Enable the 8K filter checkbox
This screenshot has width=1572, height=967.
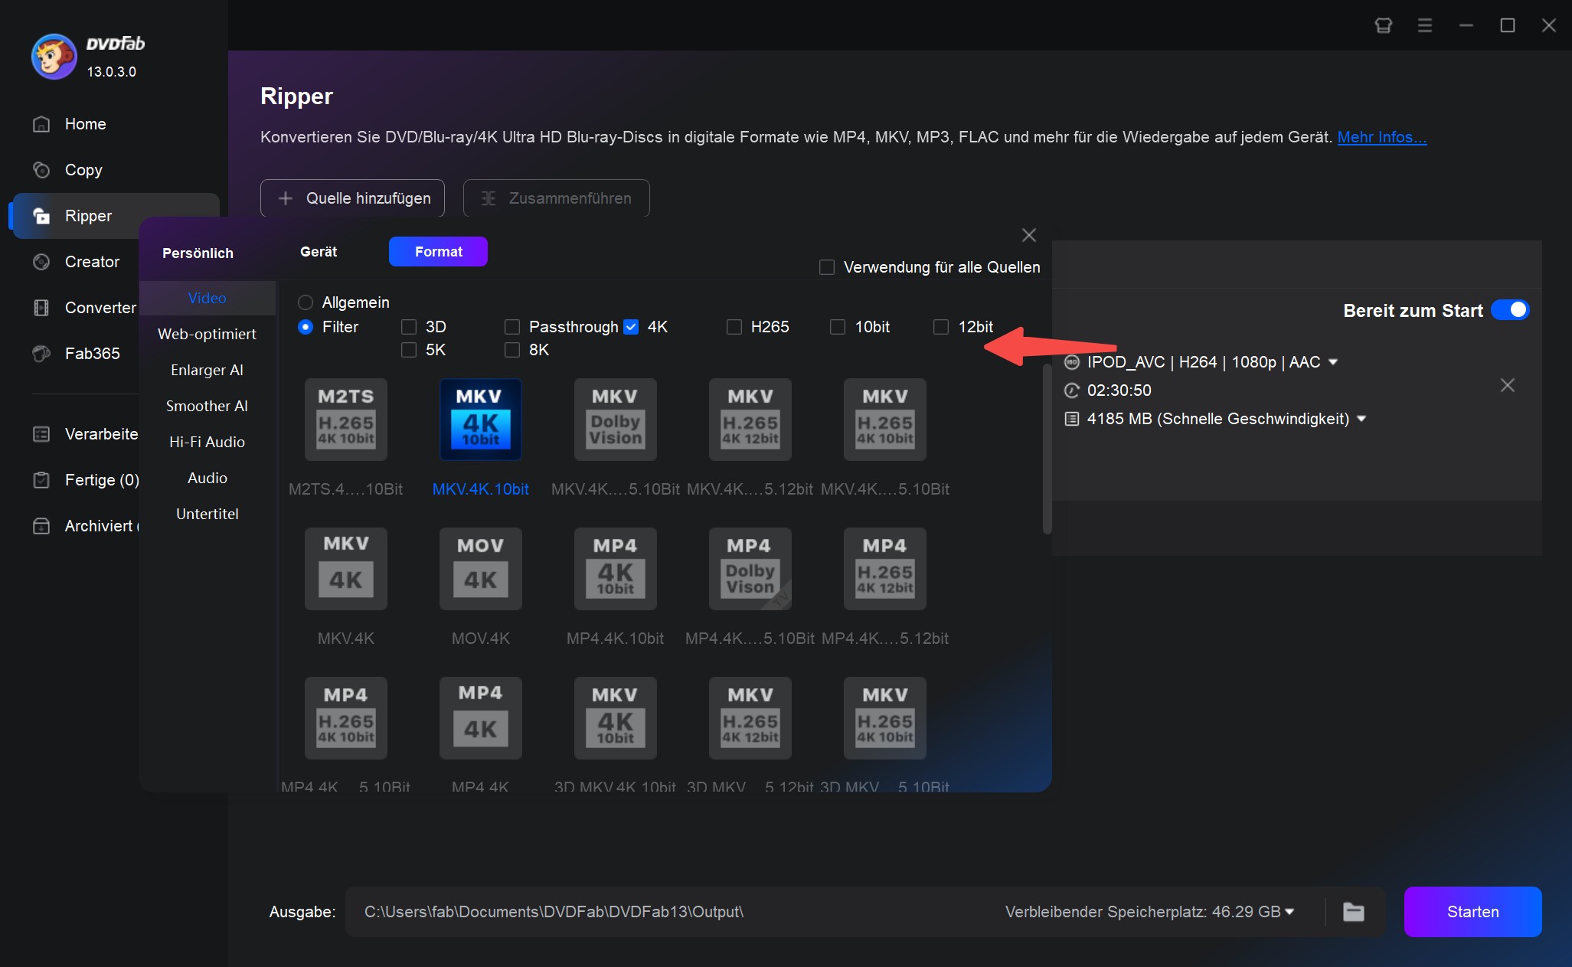(x=512, y=350)
